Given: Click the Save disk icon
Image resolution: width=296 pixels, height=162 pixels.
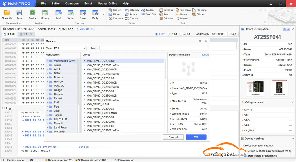Looking at the screenshot, I should pyautogui.click(x=19, y=13).
